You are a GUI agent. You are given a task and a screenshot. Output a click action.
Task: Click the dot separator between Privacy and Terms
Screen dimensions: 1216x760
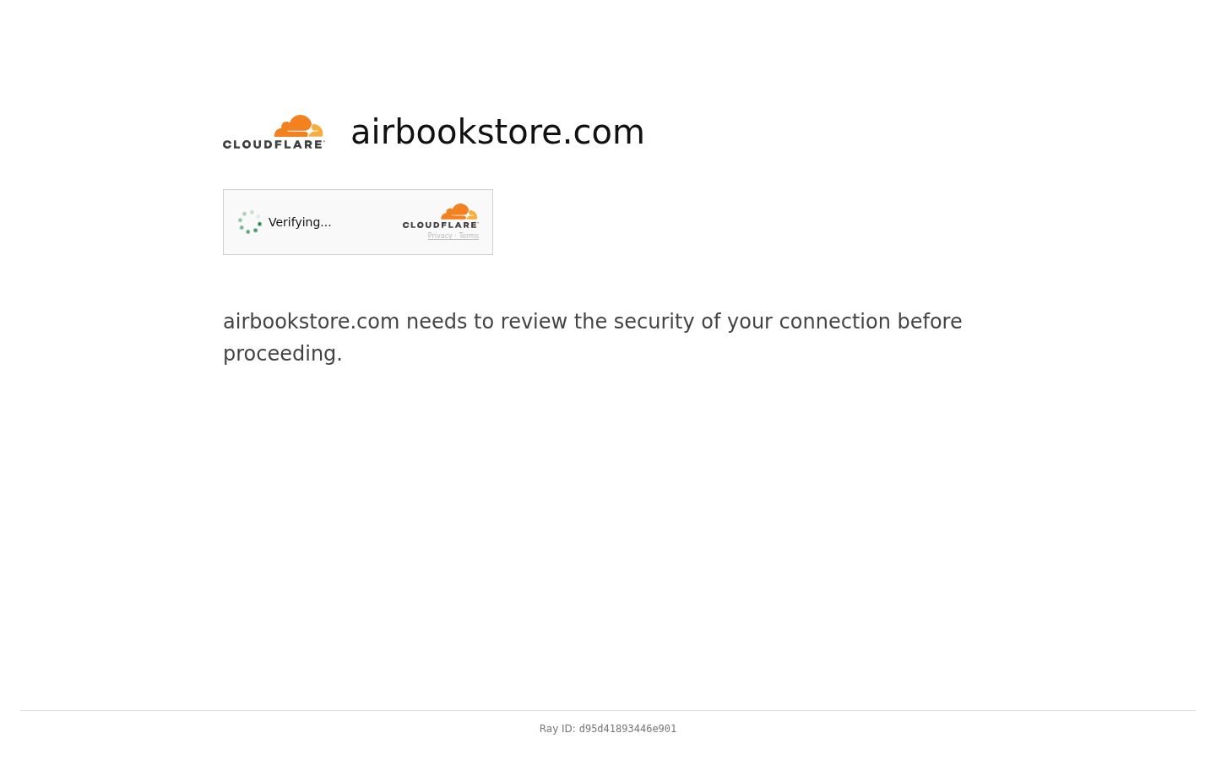455,236
